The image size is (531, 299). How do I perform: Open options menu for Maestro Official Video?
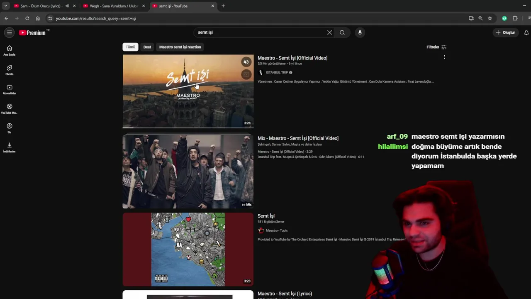(x=444, y=57)
